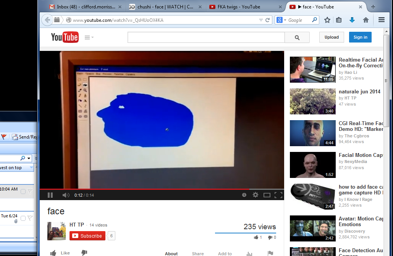Open 14 videos link
Image resolution: width=393 pixels, height=256 pixels.
coord(98,225)
